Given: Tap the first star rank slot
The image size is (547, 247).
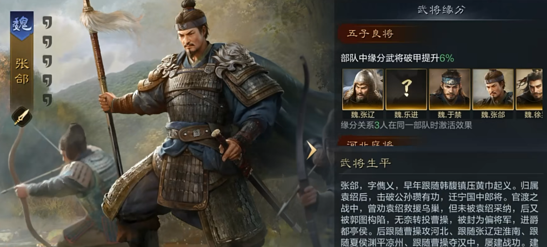Looking at the screenshot, I should (x=47, y=23).
